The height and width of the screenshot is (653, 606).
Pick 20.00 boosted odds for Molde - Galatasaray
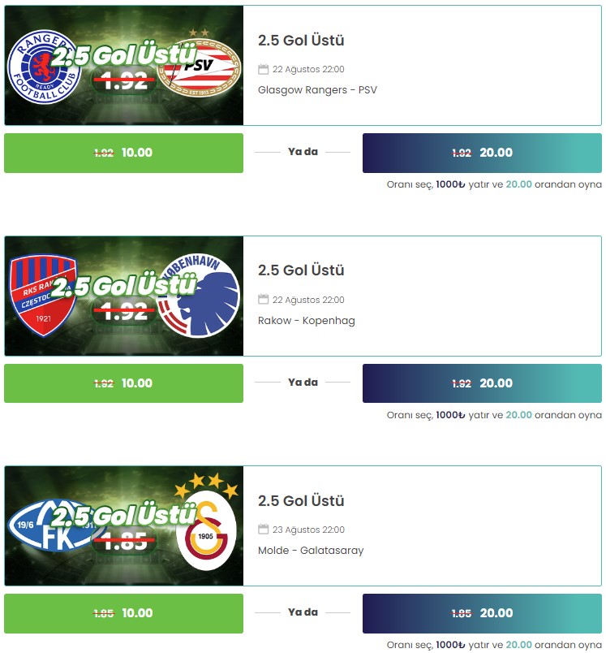coord(482,613)
